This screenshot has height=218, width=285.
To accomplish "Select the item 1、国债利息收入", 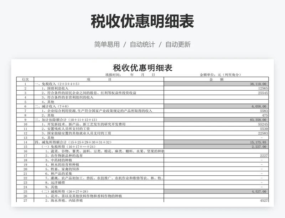I will [x=99, y=89].
